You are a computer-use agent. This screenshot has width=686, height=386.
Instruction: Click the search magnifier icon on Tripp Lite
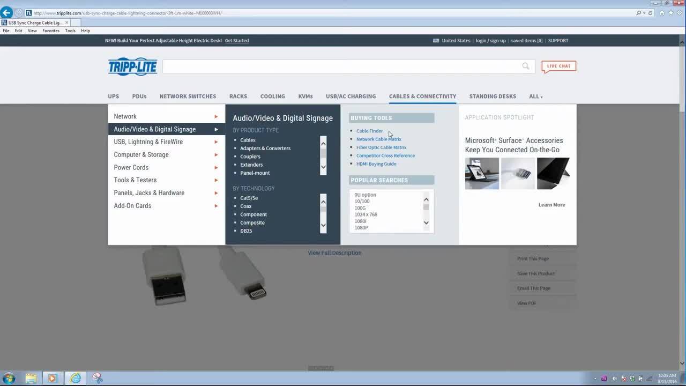tap(526, 66)
